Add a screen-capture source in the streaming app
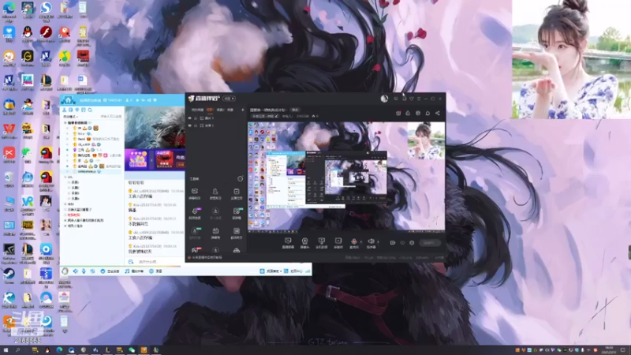This screenshot has height=355, width=631. [288, 243]
